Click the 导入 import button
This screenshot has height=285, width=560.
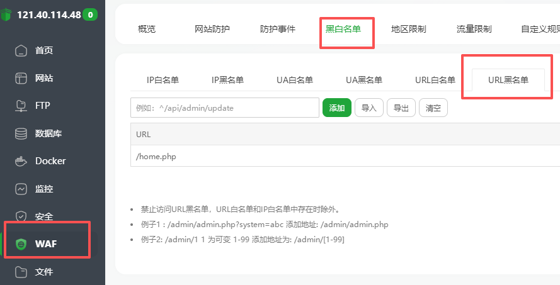[x=369, y=108]
